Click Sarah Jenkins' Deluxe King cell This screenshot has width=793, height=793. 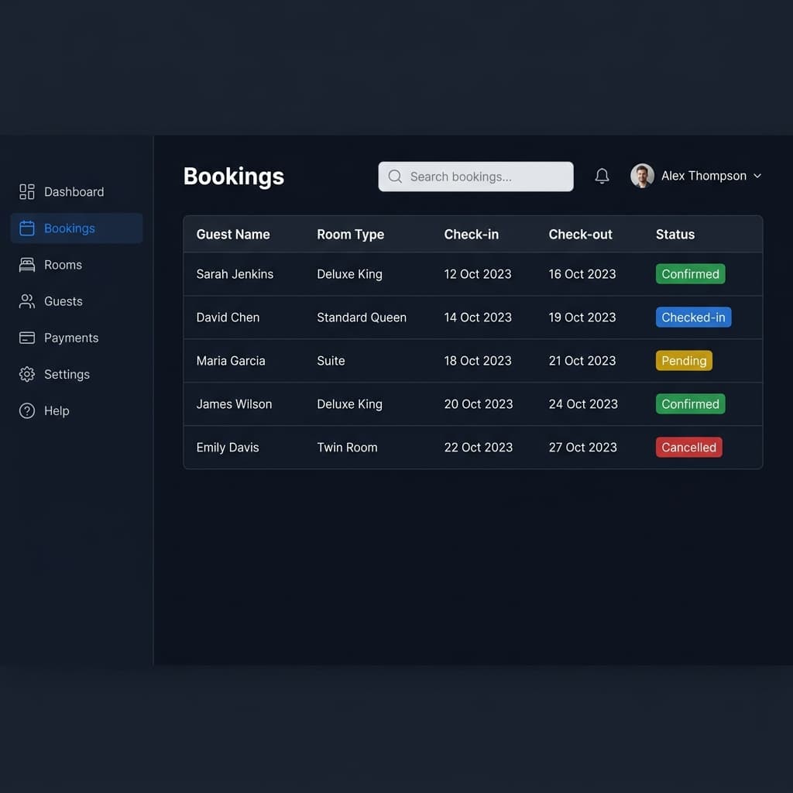point(349,273)
